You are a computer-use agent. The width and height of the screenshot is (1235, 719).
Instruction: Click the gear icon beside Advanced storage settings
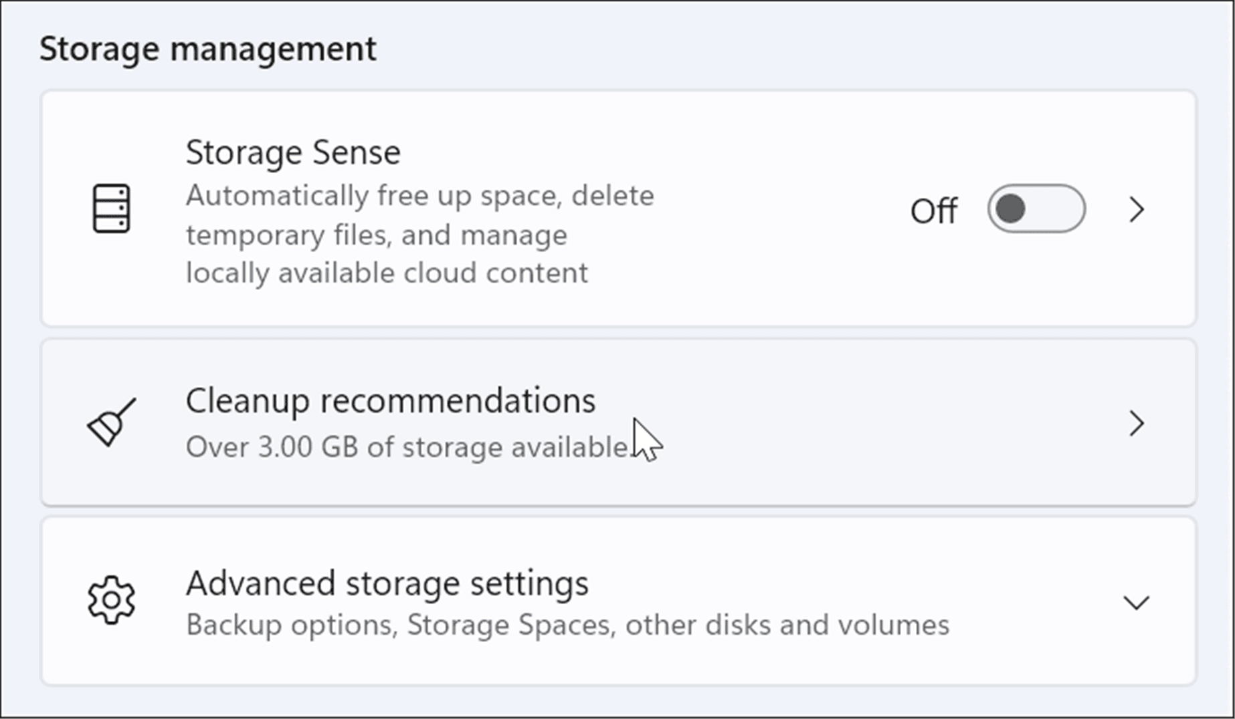[x=112, y=601]
